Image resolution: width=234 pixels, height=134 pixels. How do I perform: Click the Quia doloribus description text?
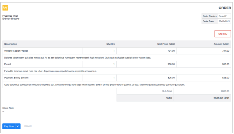click(95, 85)
